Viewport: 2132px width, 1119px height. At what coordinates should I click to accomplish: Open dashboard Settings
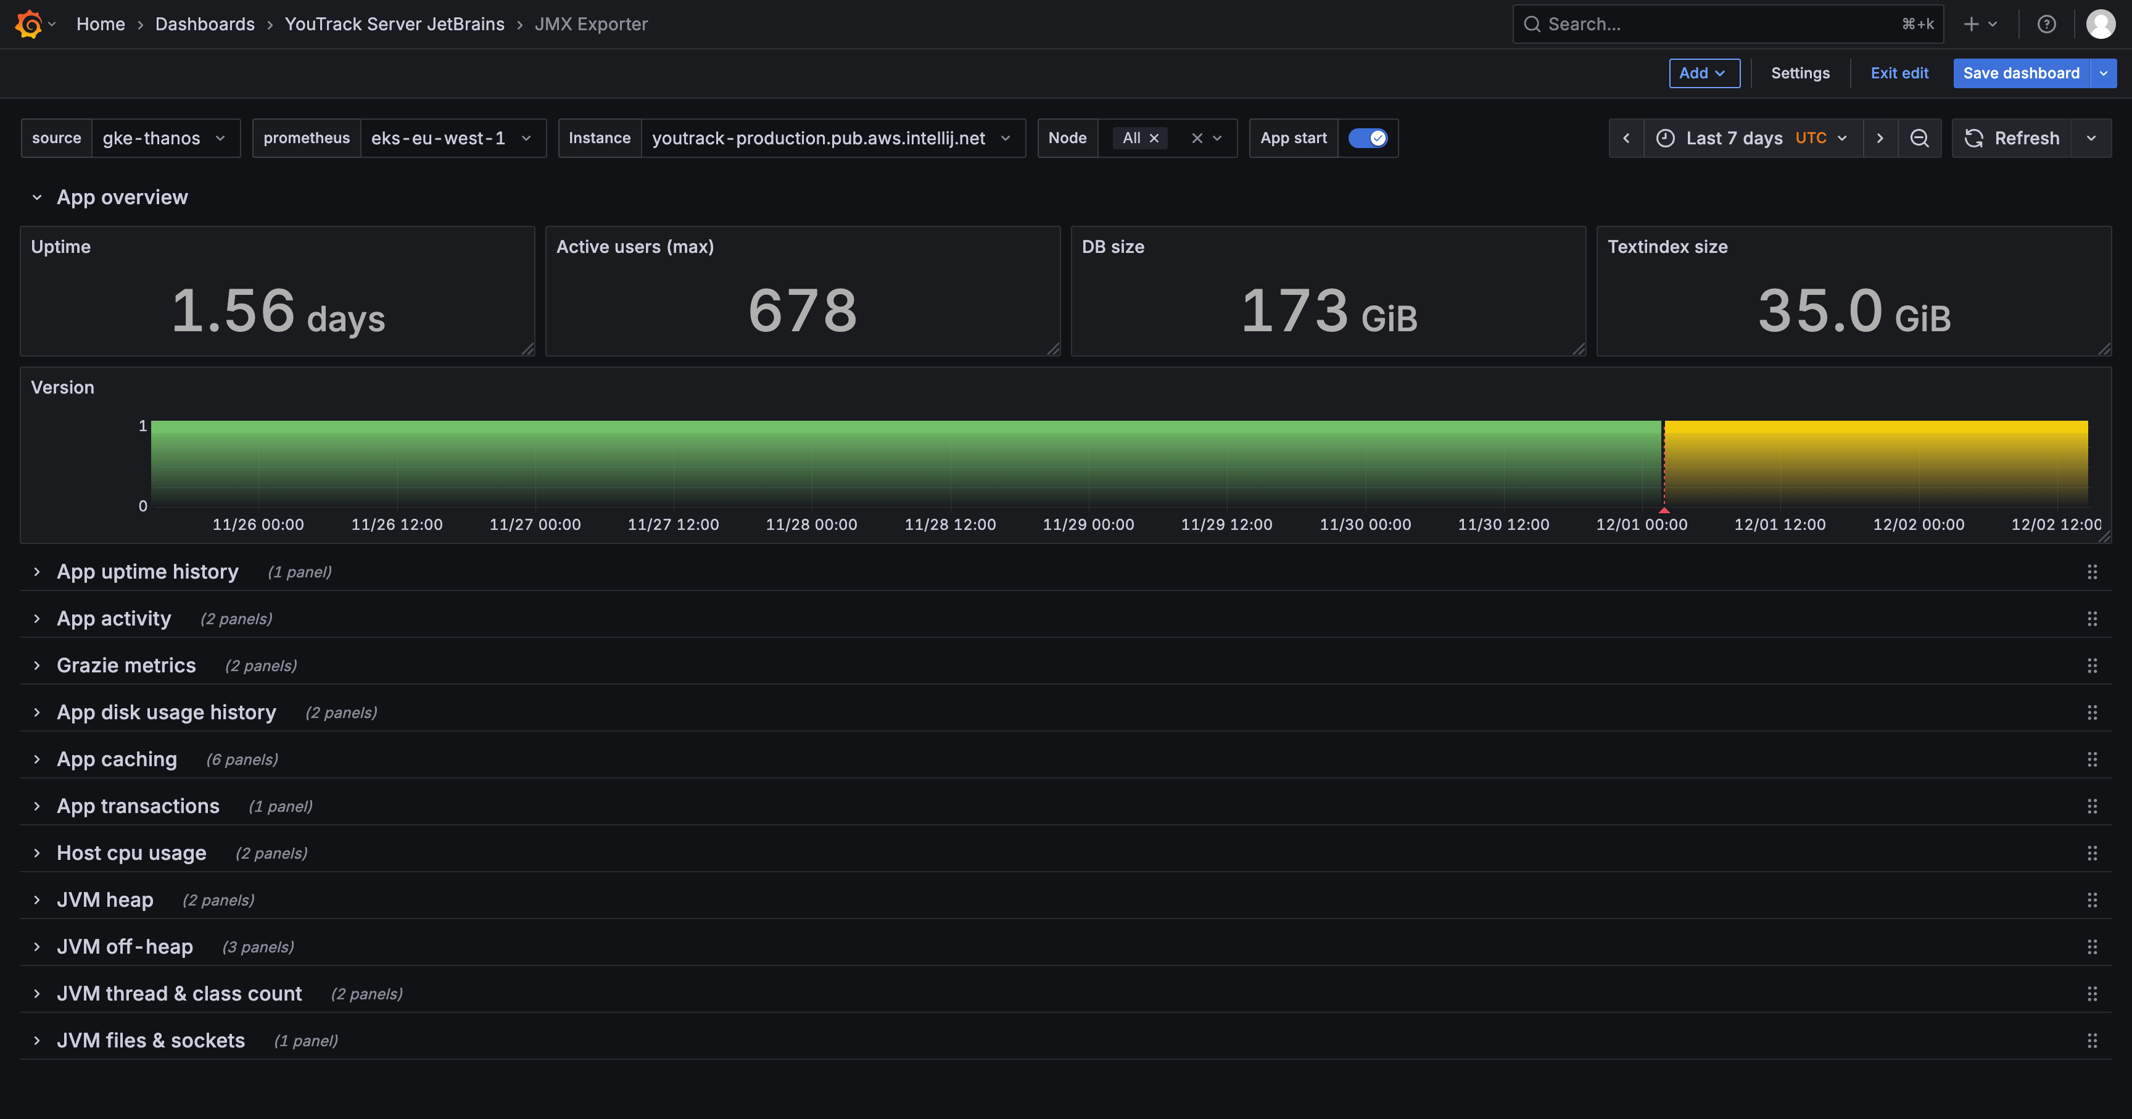click(x=1800, y=73)
